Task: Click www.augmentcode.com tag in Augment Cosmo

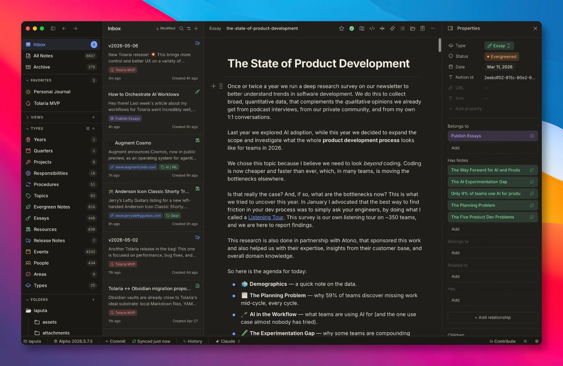Action: [133, 167]
